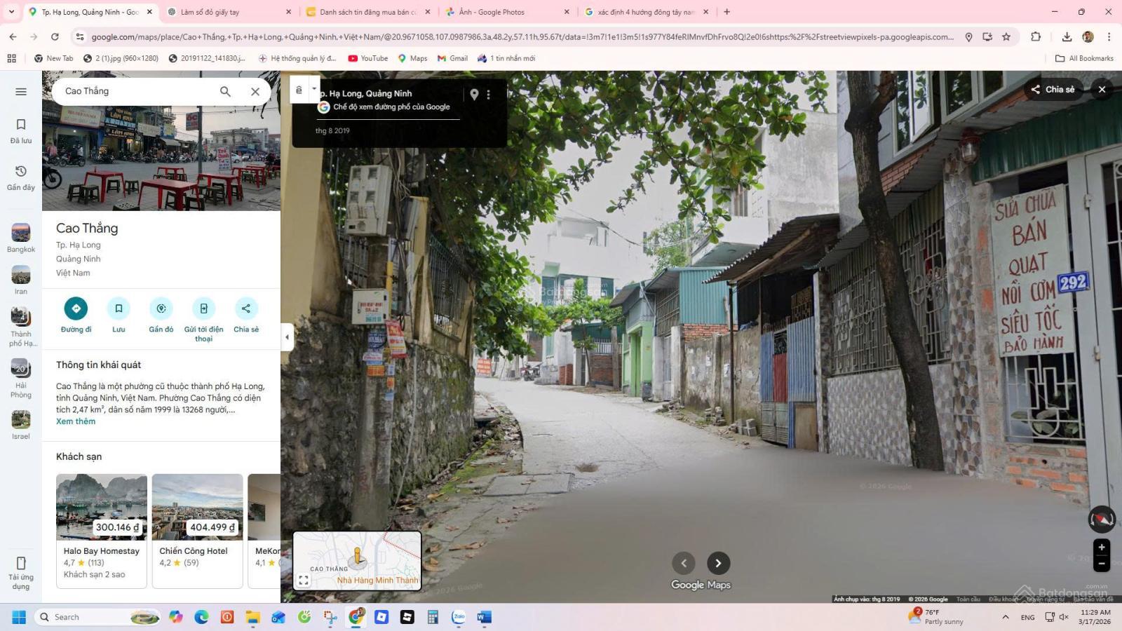Search nearby with Gần đó button
The width and height of the screenshot is (1122, 631).
(x=161, y=315)
